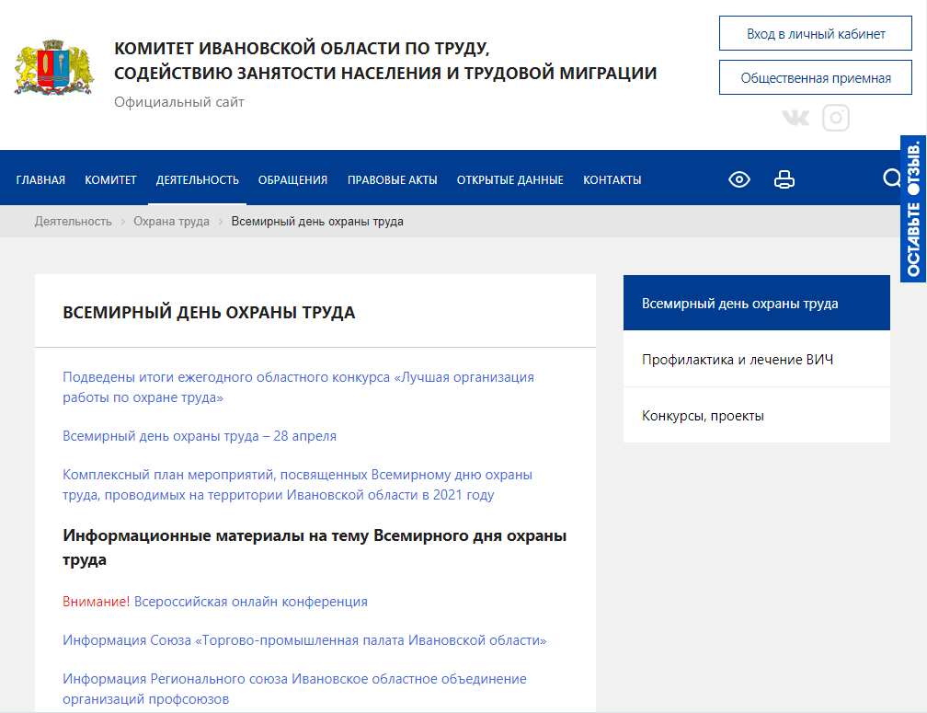Image resolution: width=927 pixels, height=713 pixels.
Task: Select 'Профилактика и лечение ВИЧ' sidebar item
Action: click(x=738, y=359)
